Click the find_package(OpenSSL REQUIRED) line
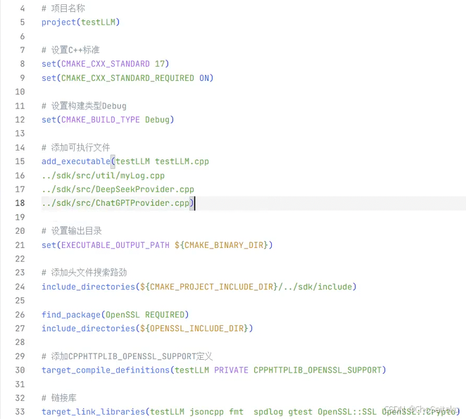The image size is (466, 419). [115, 315]
